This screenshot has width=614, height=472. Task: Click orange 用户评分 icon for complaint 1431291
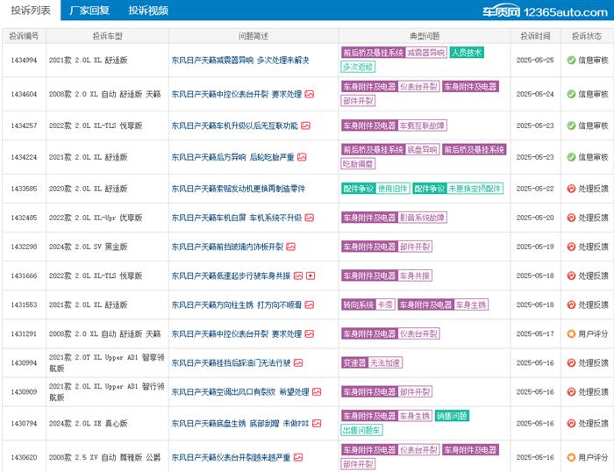pyautogui.click(x=571, y=333)
